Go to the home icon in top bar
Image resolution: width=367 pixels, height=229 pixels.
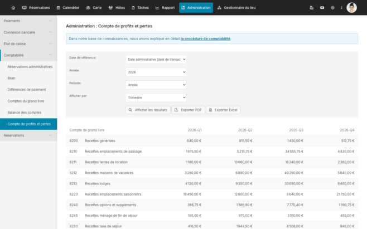(13, 8)
